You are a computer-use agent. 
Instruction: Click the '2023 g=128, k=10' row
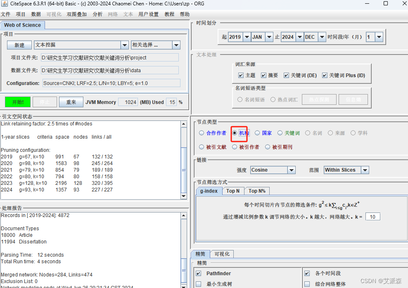coord(57,183)
